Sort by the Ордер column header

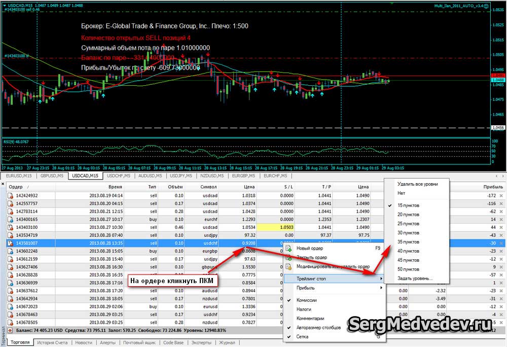[x=16, y=187]
